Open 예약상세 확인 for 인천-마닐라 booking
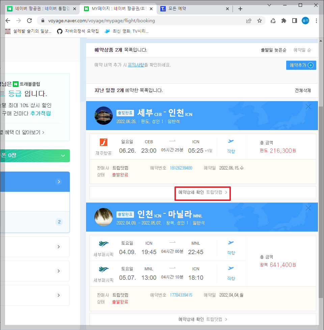 tap(202, 320)
